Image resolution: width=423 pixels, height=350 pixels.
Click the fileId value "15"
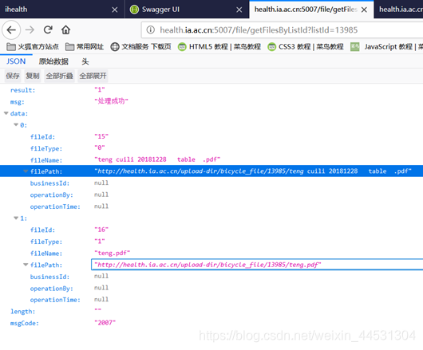tap(101, 136)
